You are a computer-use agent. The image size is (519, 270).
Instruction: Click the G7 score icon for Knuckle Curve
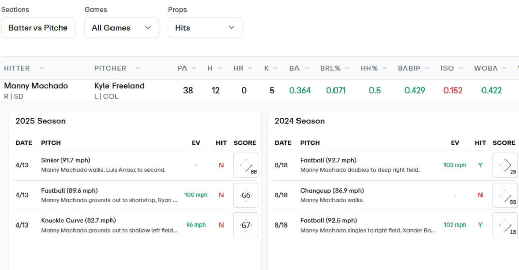pos(246,225)
